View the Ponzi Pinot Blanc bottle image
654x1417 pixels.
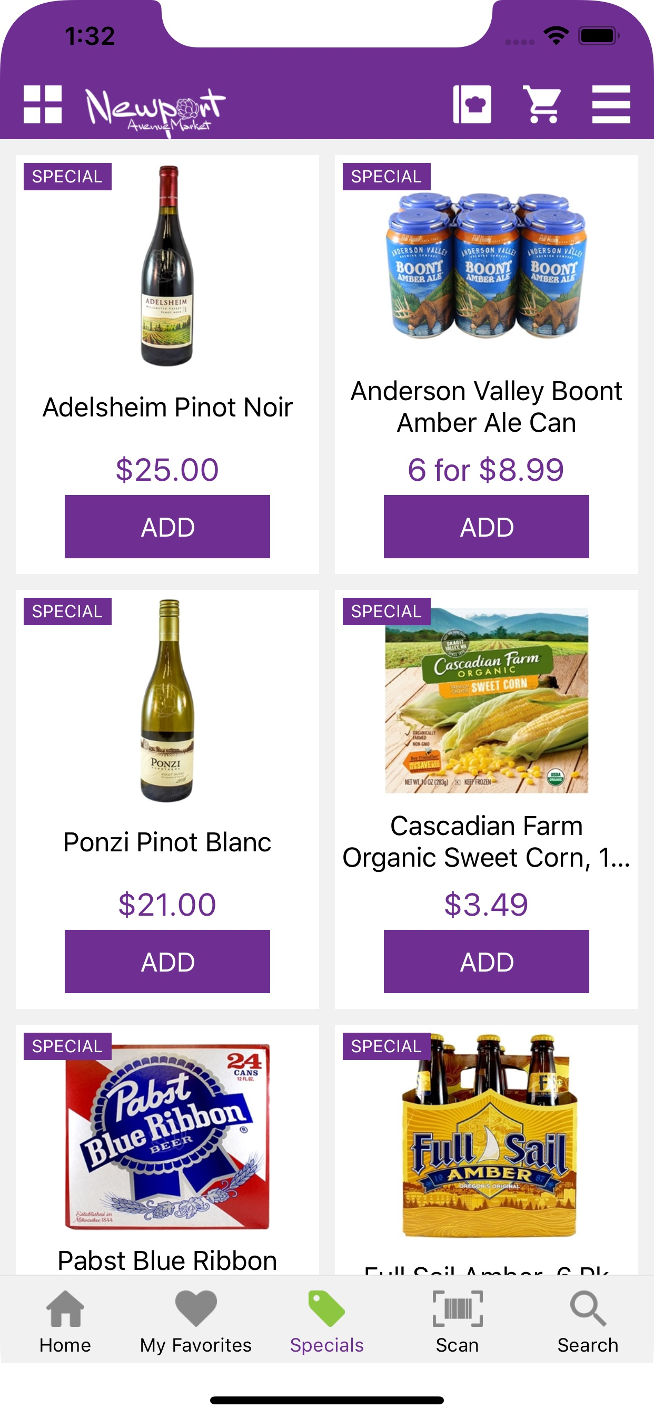click(x=167, y=701)
